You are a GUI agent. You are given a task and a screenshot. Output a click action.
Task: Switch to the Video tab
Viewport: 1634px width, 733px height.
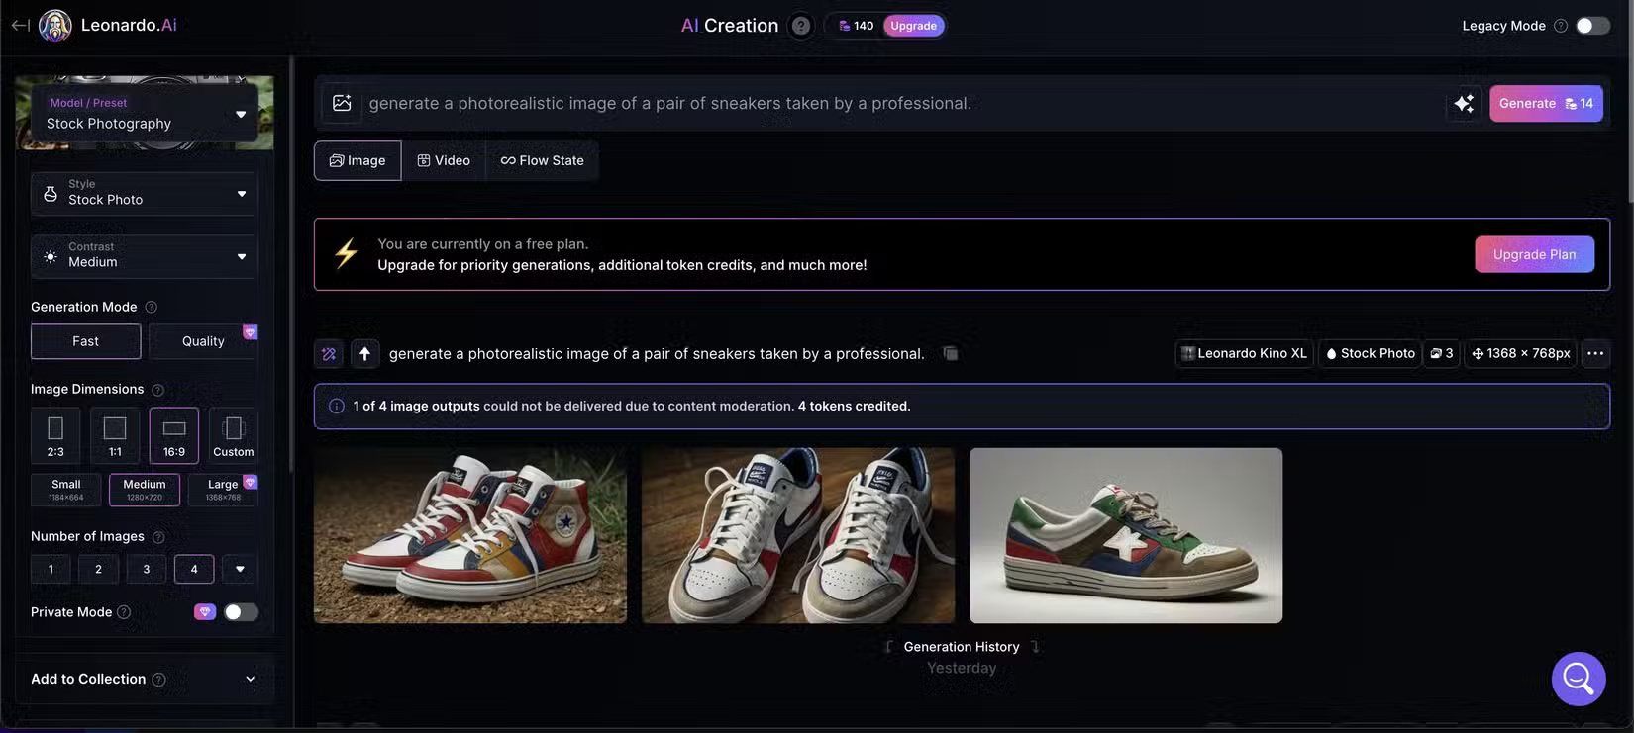coord(444,160)
